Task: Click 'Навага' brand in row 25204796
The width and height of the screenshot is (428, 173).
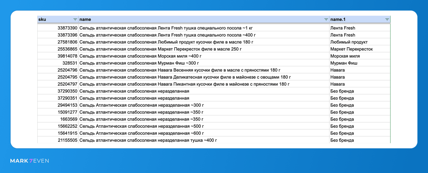Action: (x=360, y=70)
